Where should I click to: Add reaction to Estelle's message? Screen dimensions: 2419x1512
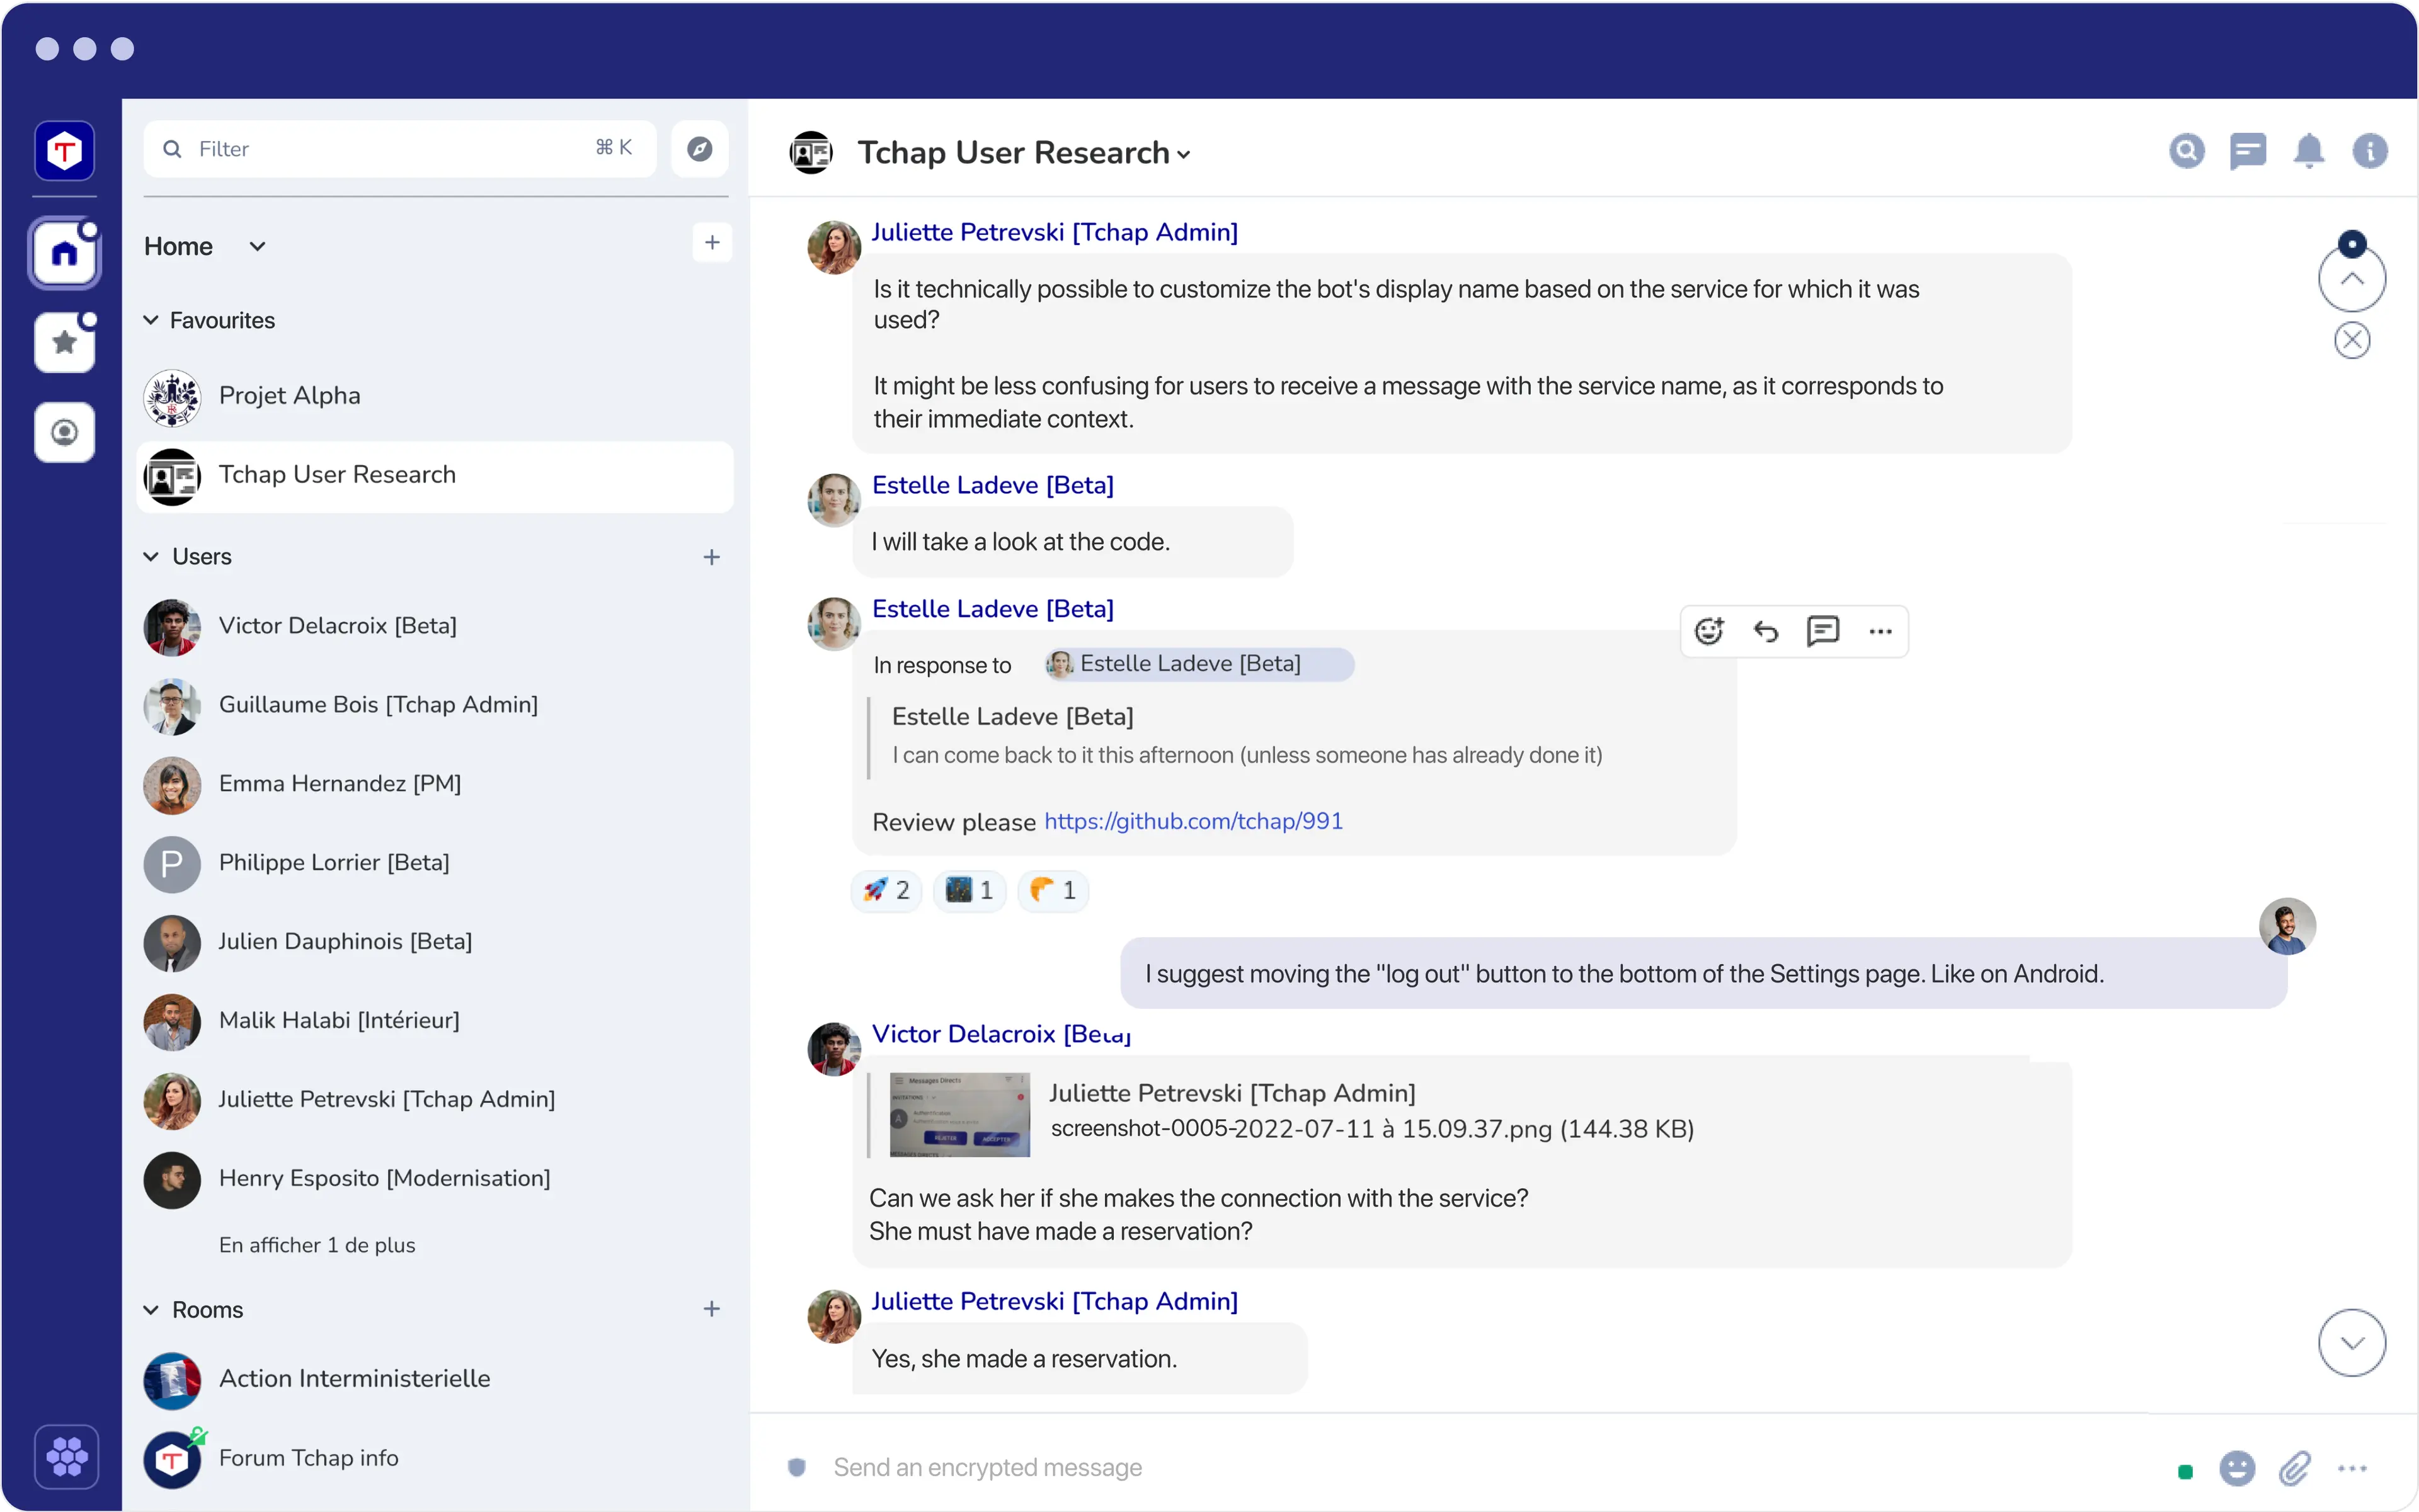[x=1708, y=631]
